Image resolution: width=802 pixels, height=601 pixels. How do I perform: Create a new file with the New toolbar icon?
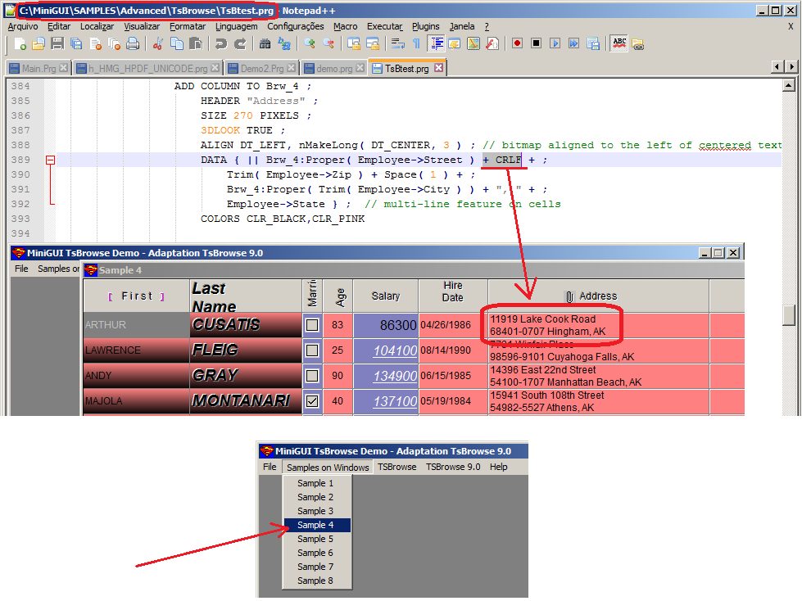click(20, 44)
